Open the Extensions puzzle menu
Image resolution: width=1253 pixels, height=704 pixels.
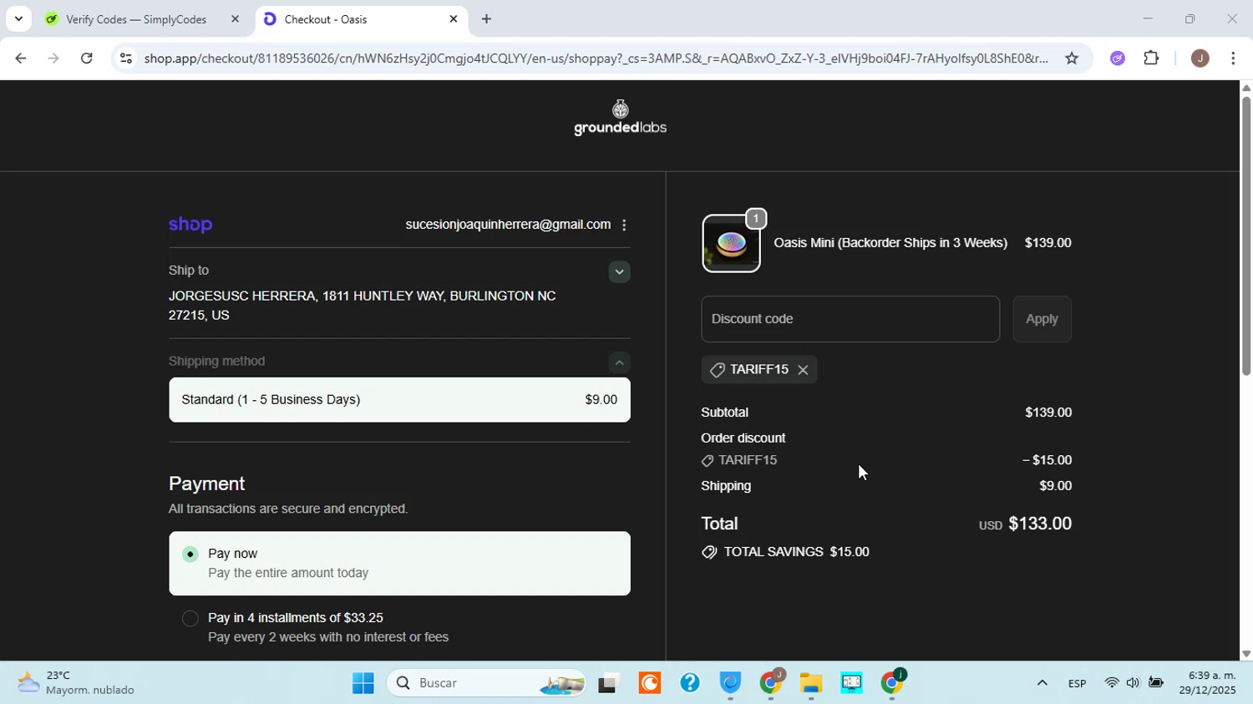pyautogui.click(x=1151, y=58)
